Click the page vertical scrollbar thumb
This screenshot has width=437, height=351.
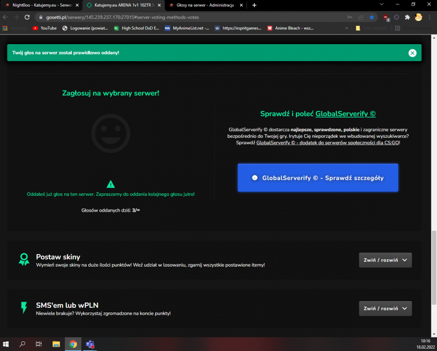434,268
